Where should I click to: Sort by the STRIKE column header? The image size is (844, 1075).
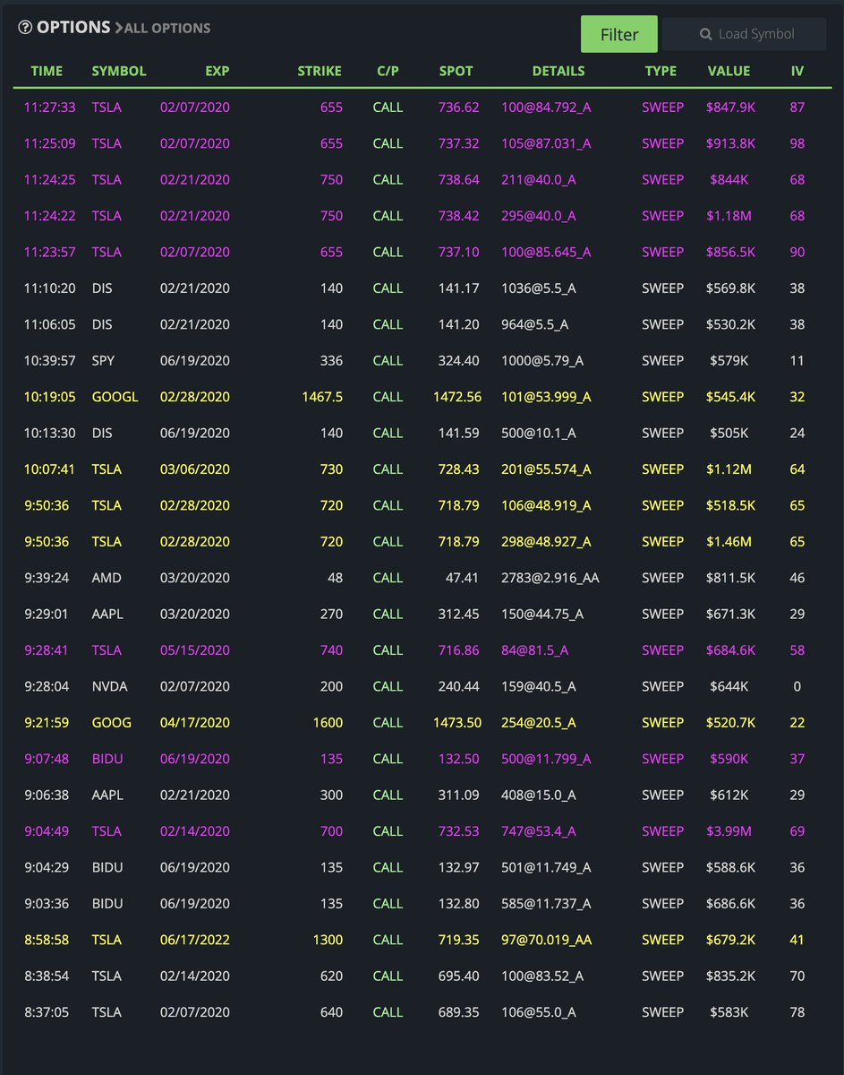click(320, 71)
